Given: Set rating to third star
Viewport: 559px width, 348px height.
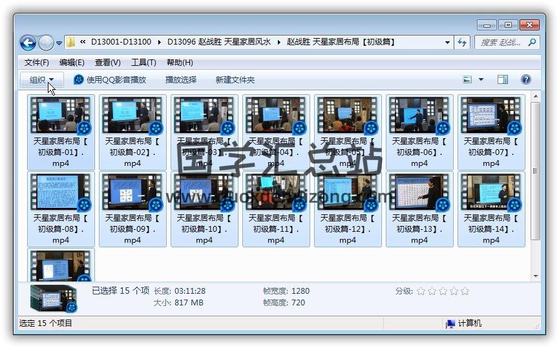Looking at the screenshot, I should click(443, 291).
